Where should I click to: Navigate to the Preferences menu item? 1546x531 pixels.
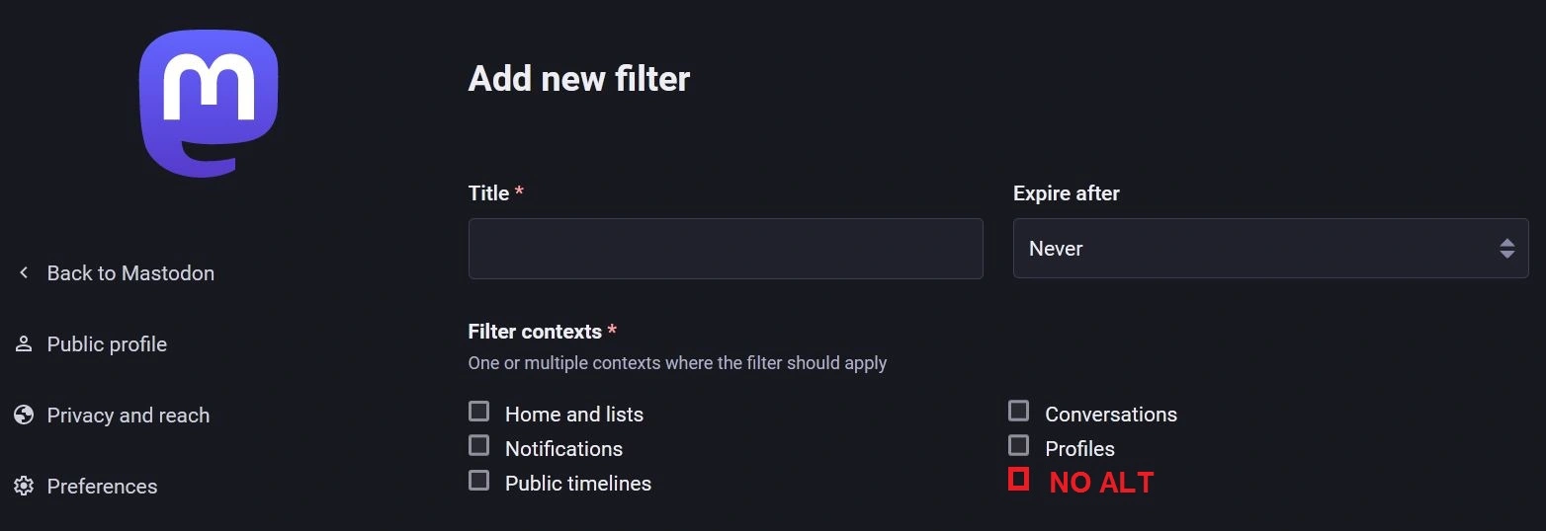pos(102,487)
